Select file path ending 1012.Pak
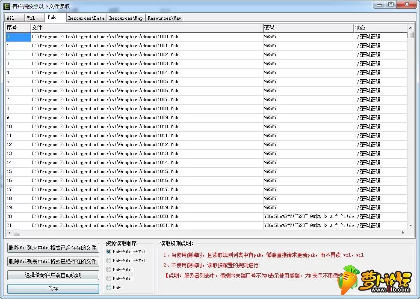This screenshot has width=420, height=299. [x=147, y=144]
